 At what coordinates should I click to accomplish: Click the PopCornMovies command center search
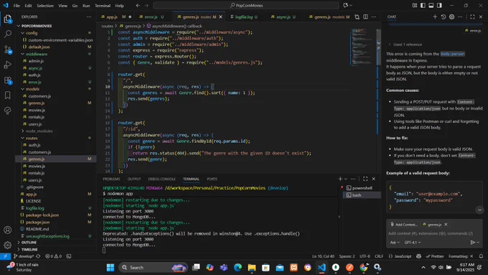click(246, 5)
